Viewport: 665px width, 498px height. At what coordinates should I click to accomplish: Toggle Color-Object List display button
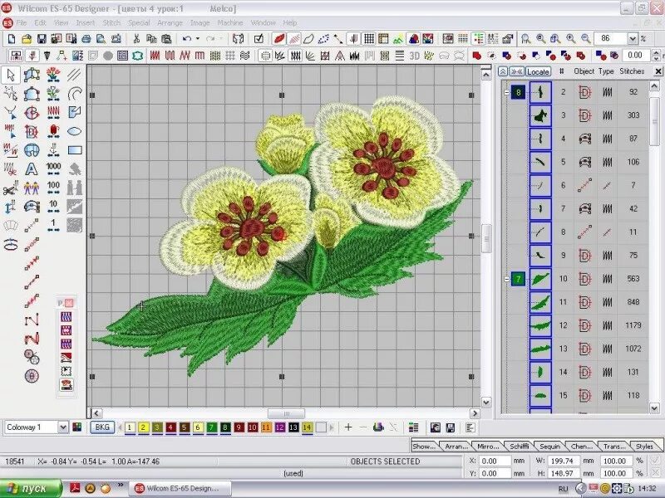pyautogui.click(x=479, y=39)
